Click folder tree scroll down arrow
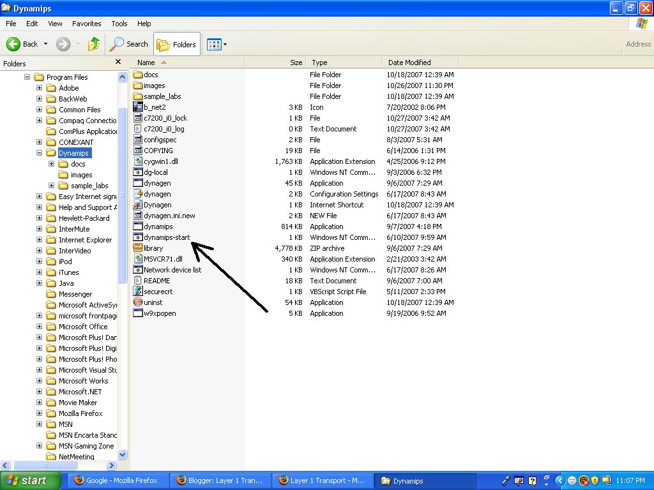654x490 pixels. point(122,454)
